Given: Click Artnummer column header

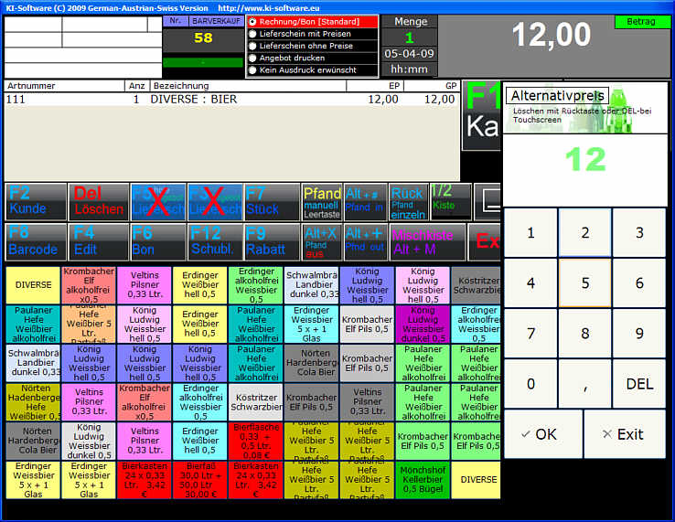Looking at the screenshot, I should [x=65, y=86].
